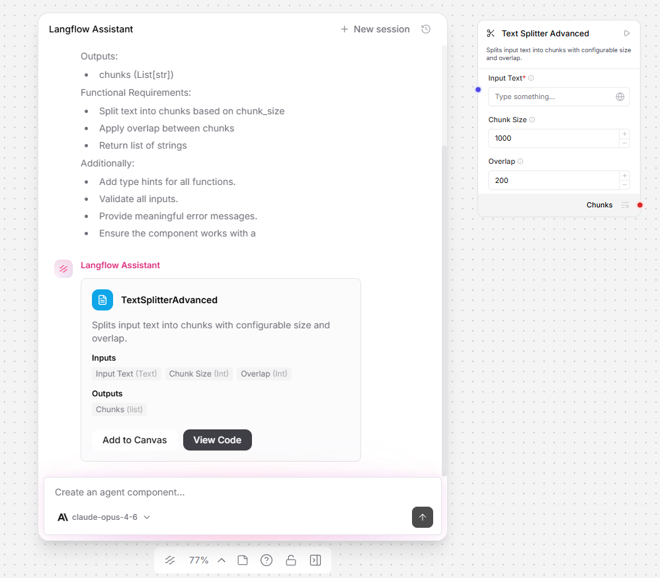Expand the 77% zoom menu chevron
The width and height of the screenshot is (660, 578).
(x=222, y=560)
